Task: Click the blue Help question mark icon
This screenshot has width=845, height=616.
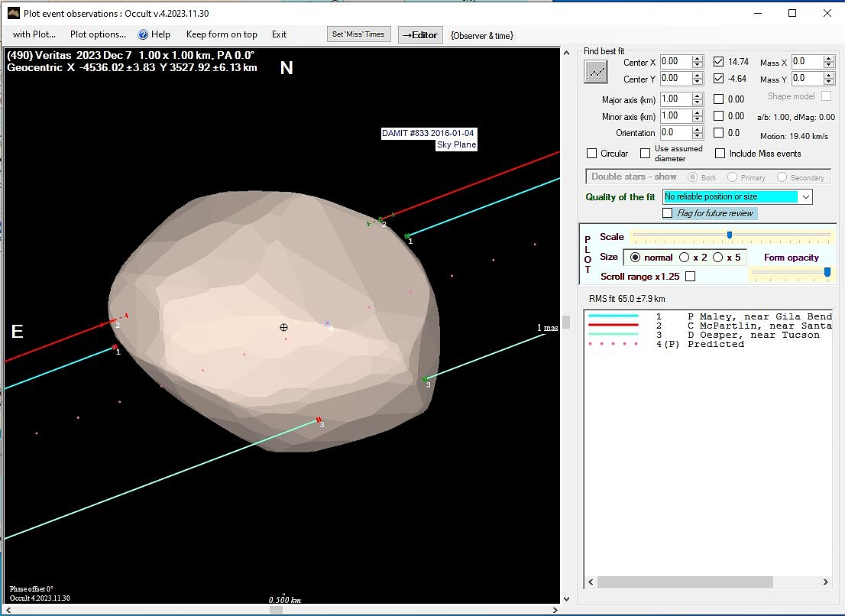Action: pyautogui.click(x=143, y=34)
